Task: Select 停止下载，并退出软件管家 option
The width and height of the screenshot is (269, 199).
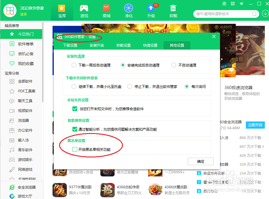Action: (130, 86)
